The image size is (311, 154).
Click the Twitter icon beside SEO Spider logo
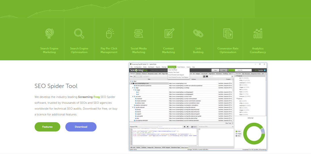tap(265, 70)
